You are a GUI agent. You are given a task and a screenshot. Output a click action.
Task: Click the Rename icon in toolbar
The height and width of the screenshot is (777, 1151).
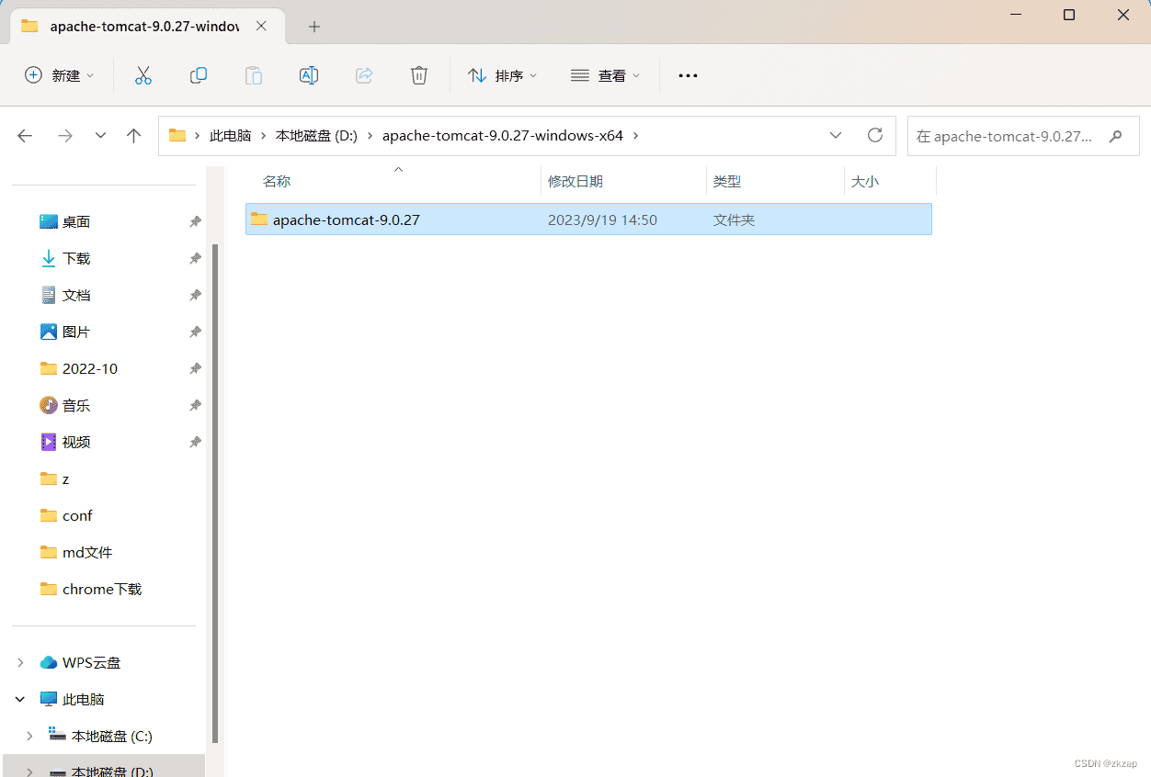(x=309, y=75)
